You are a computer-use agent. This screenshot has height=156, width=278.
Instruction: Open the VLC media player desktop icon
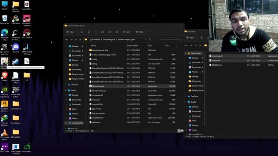5,134
